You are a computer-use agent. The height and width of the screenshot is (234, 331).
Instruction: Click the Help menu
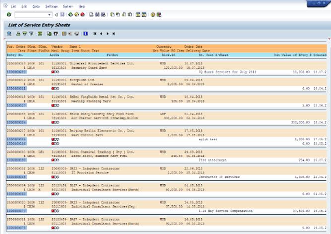point(82,7)
